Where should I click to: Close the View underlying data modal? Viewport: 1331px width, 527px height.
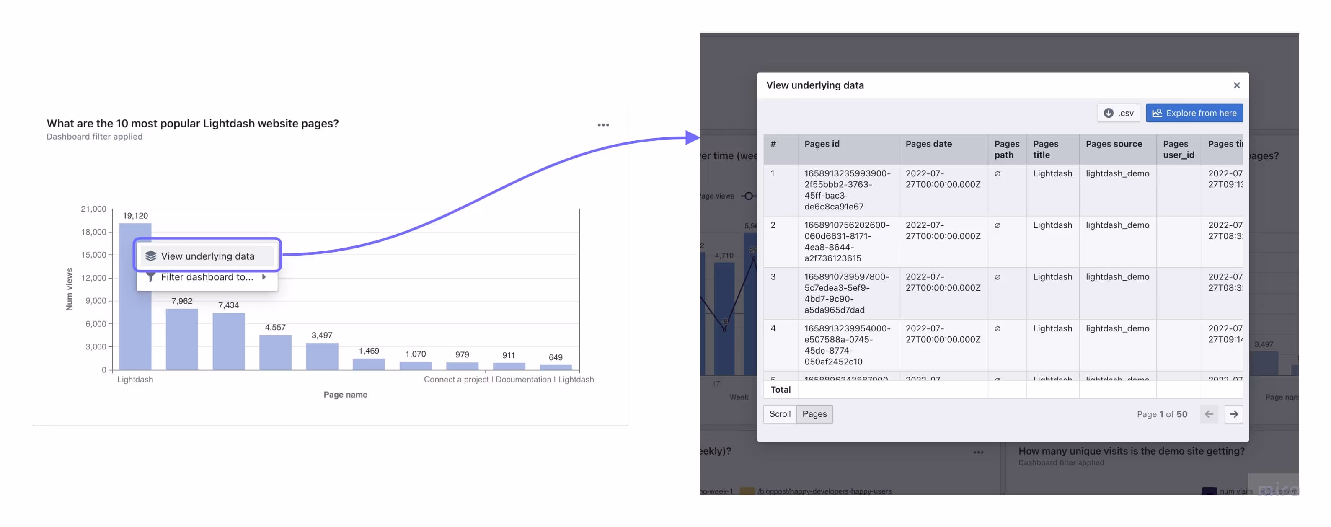point(1236,85)
